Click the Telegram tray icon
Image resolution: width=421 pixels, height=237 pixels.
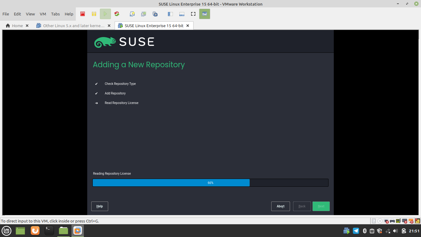356,231
